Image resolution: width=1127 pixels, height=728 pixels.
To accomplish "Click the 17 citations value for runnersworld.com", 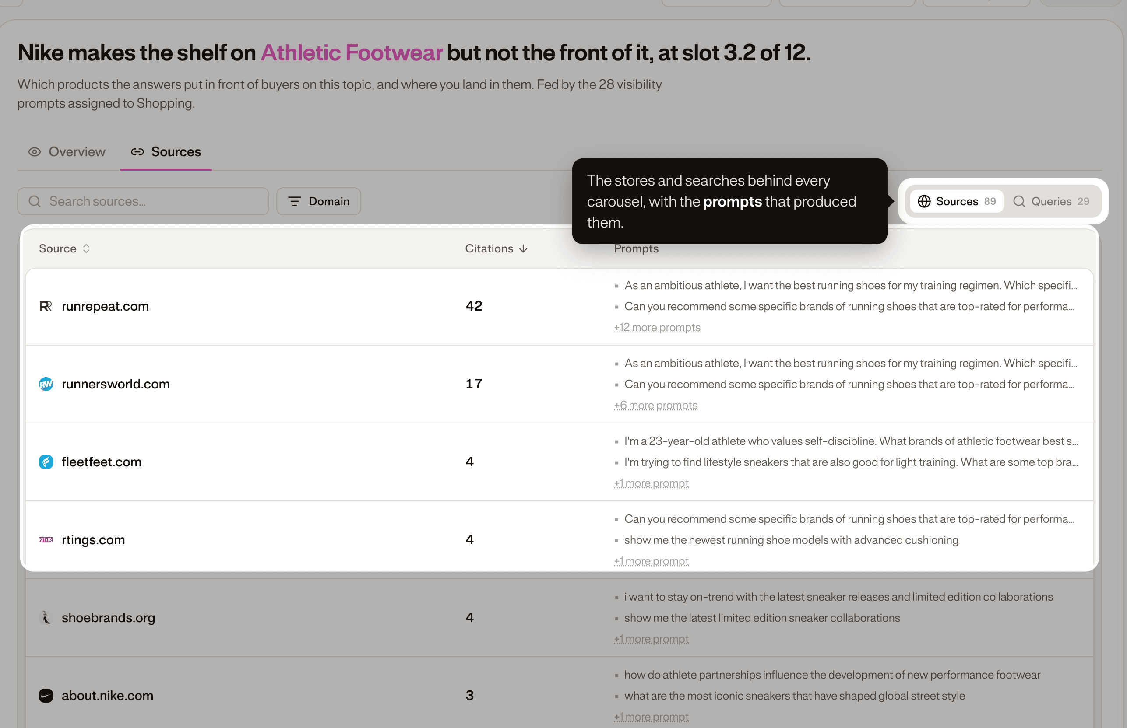I will (474, 384).
